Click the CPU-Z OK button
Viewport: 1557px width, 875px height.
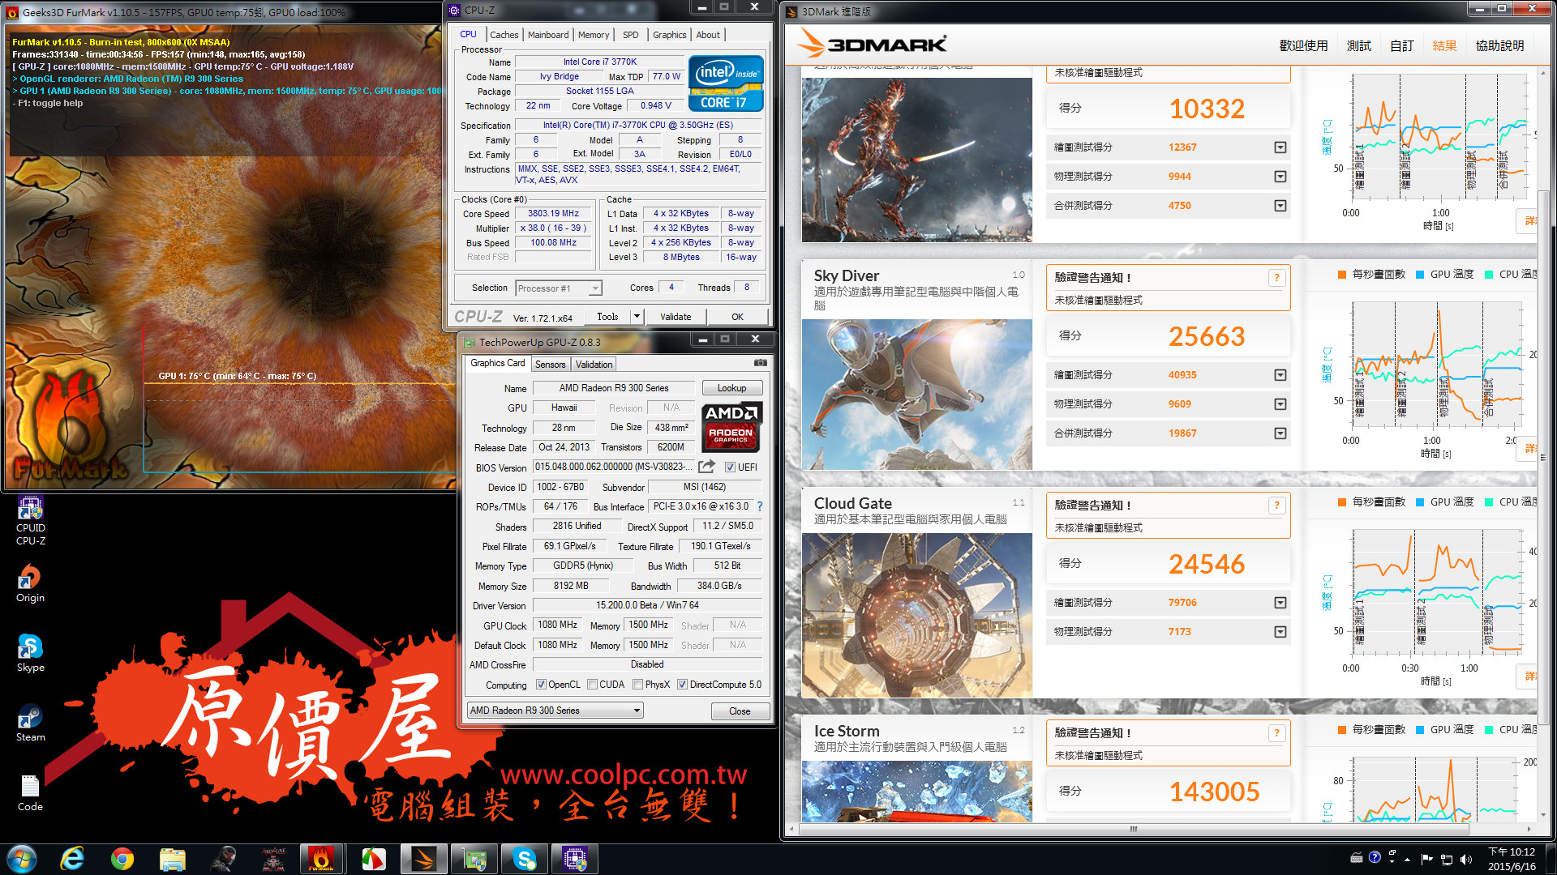(x=737, y=317)
